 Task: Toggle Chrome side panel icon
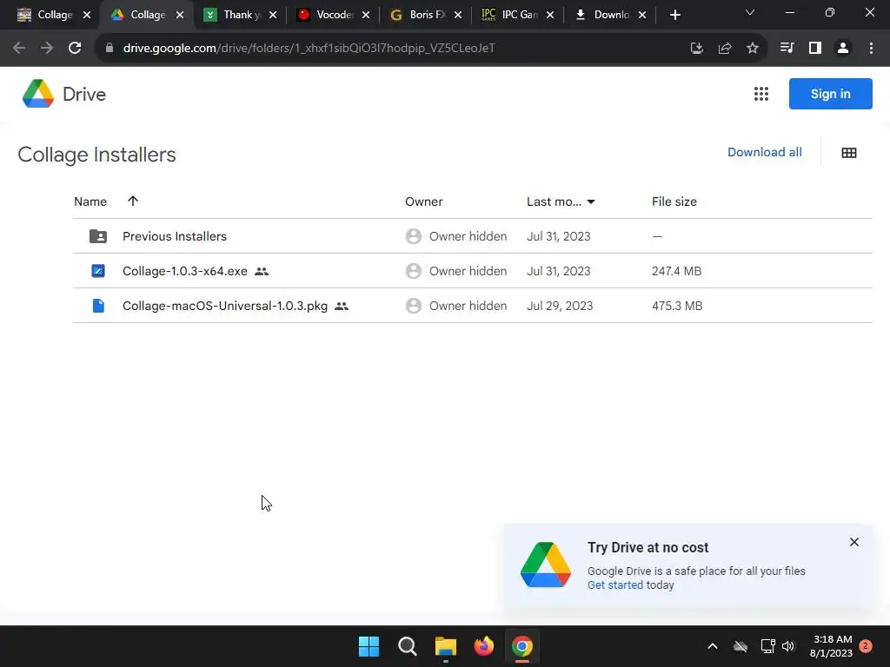pos(815,49)
